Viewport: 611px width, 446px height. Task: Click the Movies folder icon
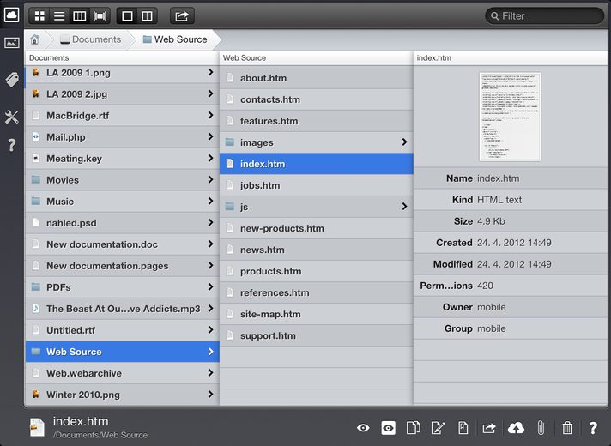(x=36, y=179)
